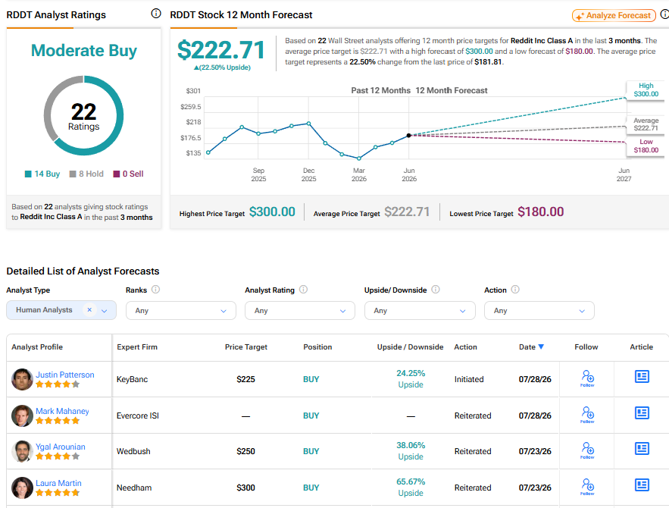Click info icon next to Upside/Downside filter

435,290
